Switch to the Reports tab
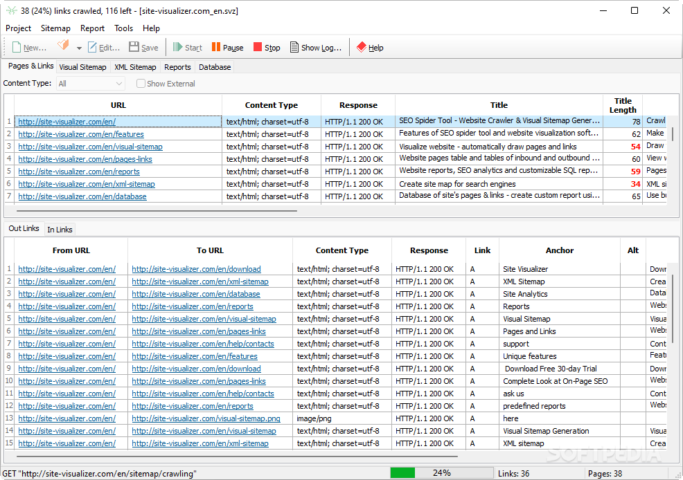Screen dimensions: 683x480 tap(177, 67)
